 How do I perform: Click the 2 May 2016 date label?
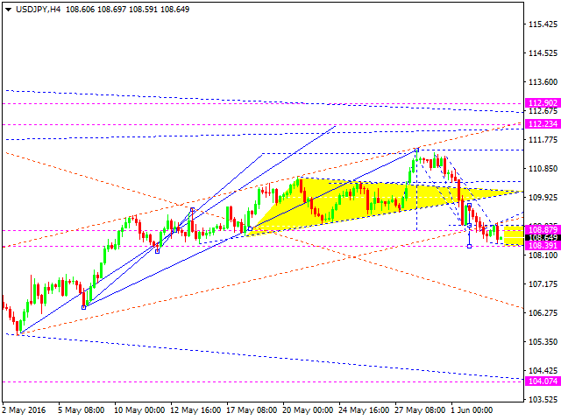[x=24, y=410]
